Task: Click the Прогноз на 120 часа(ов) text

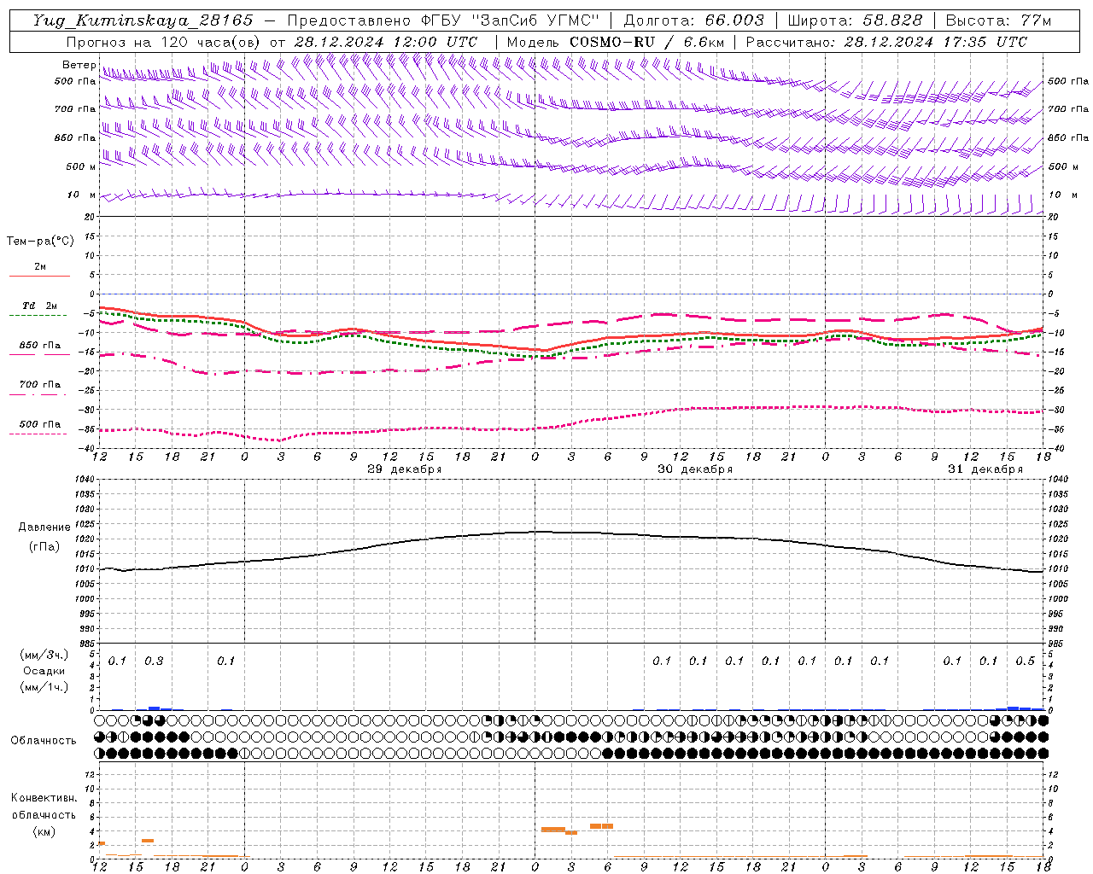Action: [x=163, y=42]
